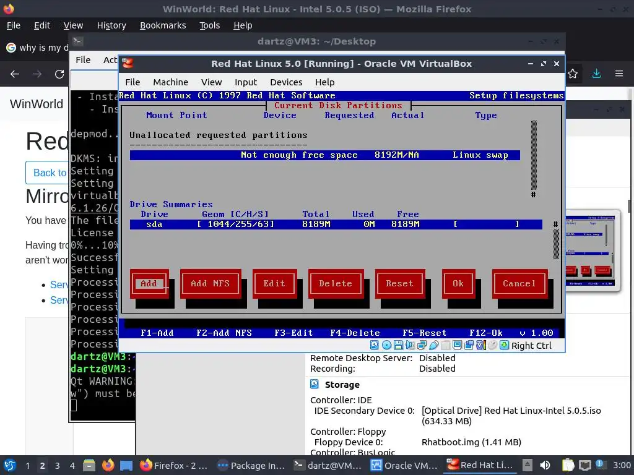Select the 'Not enough free space' Linux swap row
Screen dimensions: 634x475
(324, 155)
